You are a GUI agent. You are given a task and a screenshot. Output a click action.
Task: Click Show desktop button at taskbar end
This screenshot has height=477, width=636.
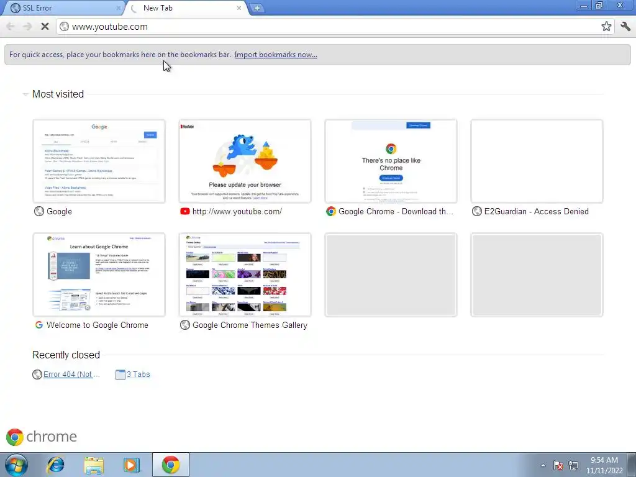coord(632,465)
